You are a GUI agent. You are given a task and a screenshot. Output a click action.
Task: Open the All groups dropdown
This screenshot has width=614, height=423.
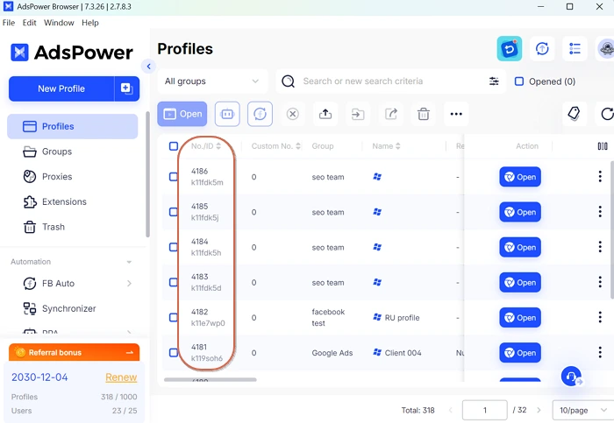212,81
